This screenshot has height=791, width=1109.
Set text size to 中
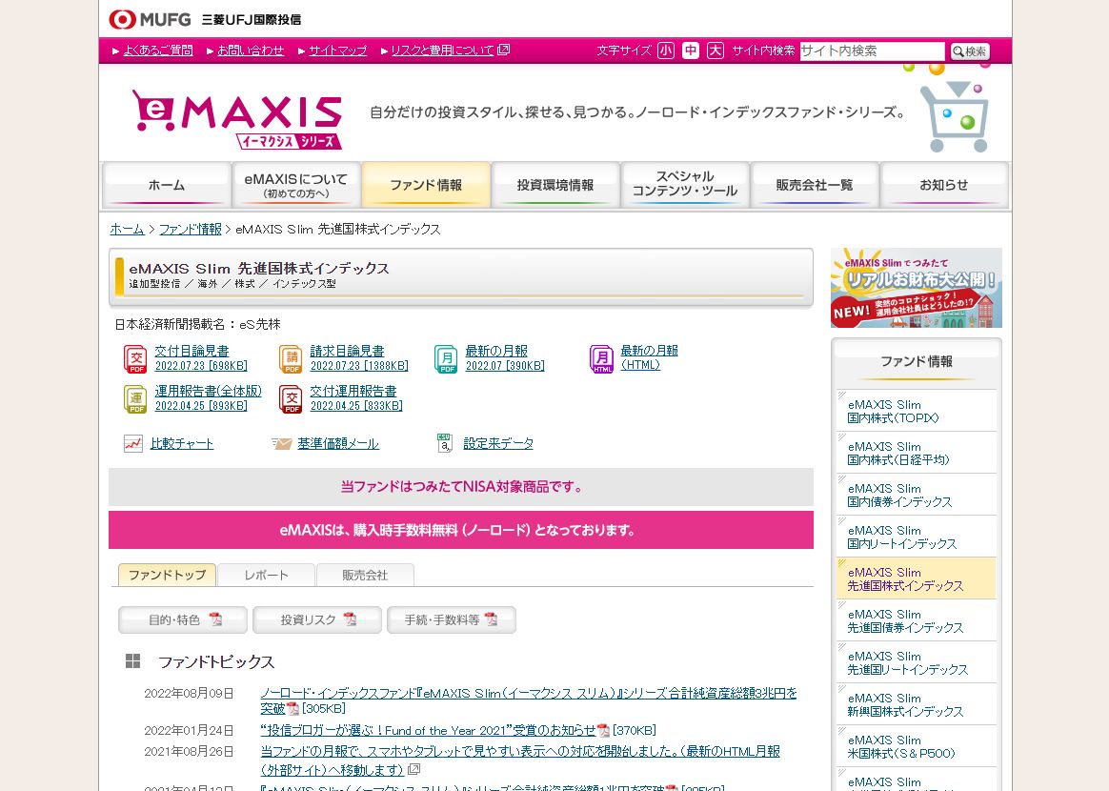(691, 51)
